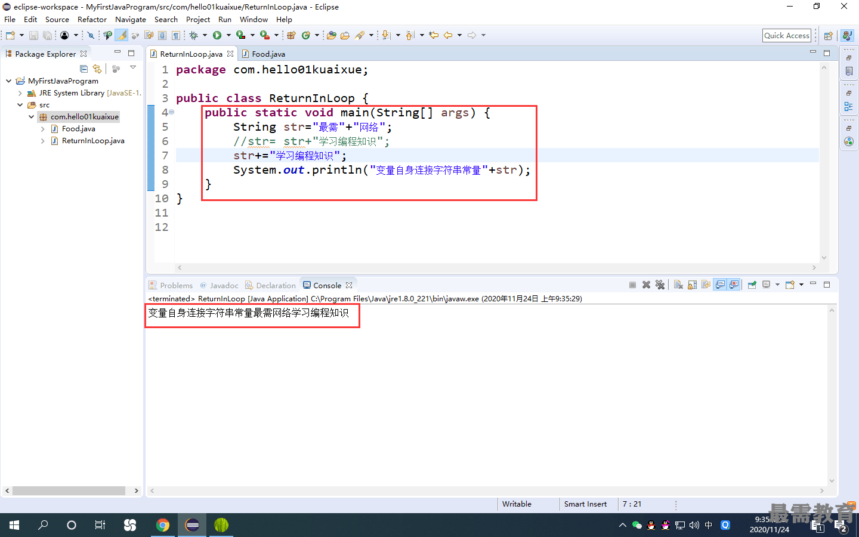Open the Debug button dropdown arrow

click(x=205, y=35)
